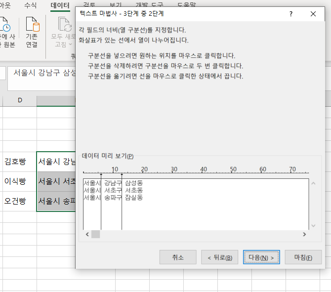Screen dimensions: 331x292
Task: Click the 다음(N) > button
Action: tap(261, 257)
